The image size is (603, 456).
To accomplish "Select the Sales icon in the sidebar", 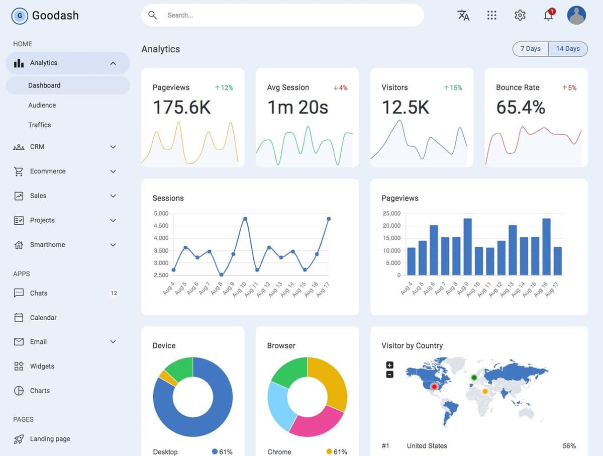I will 19,196.
